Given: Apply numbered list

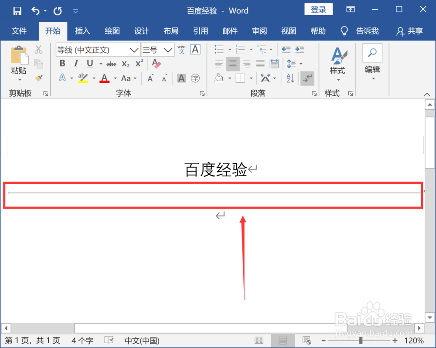Looking at the screenshot, I should pos(240,50).
